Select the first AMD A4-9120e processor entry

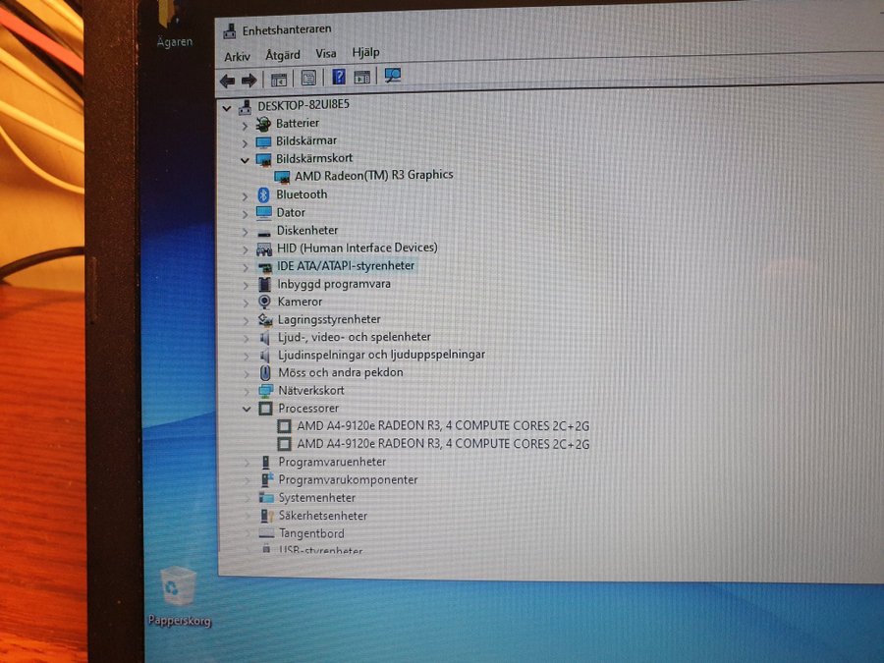pyautogui.click(x=442, y=426)
